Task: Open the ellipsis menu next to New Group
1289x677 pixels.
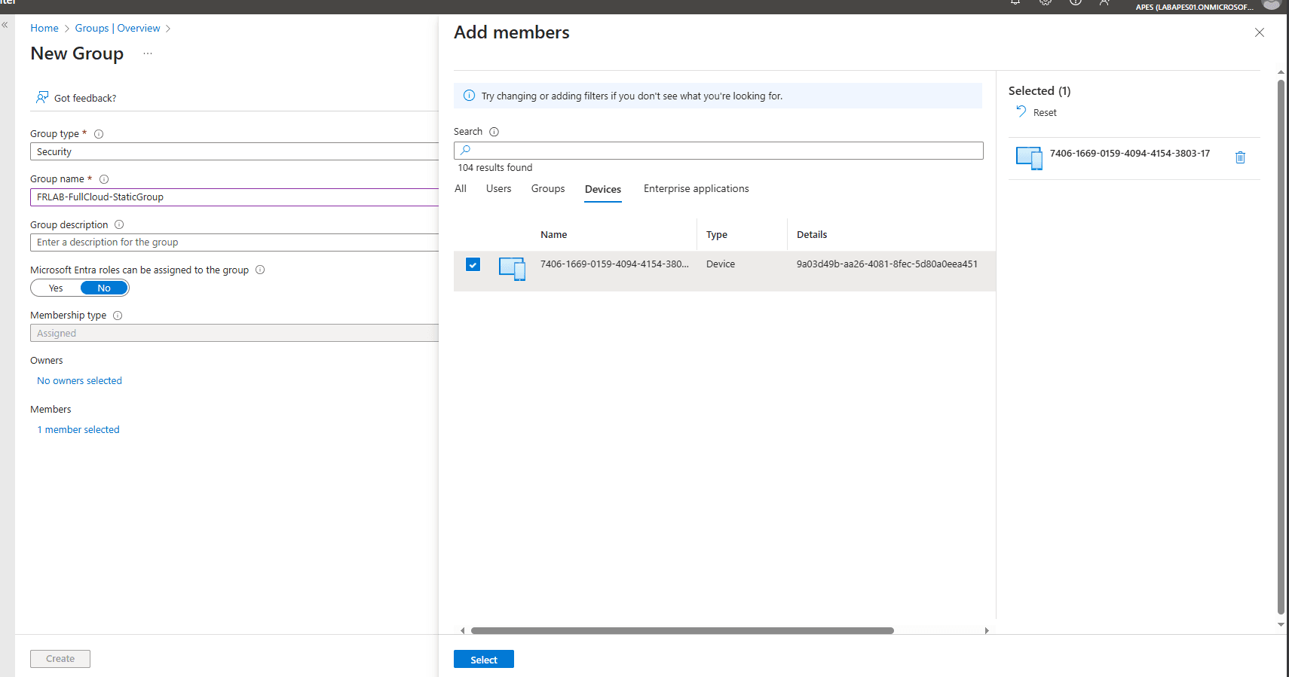Action: 148,53
